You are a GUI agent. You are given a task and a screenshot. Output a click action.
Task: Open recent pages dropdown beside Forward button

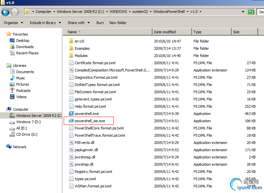(21, 12)
